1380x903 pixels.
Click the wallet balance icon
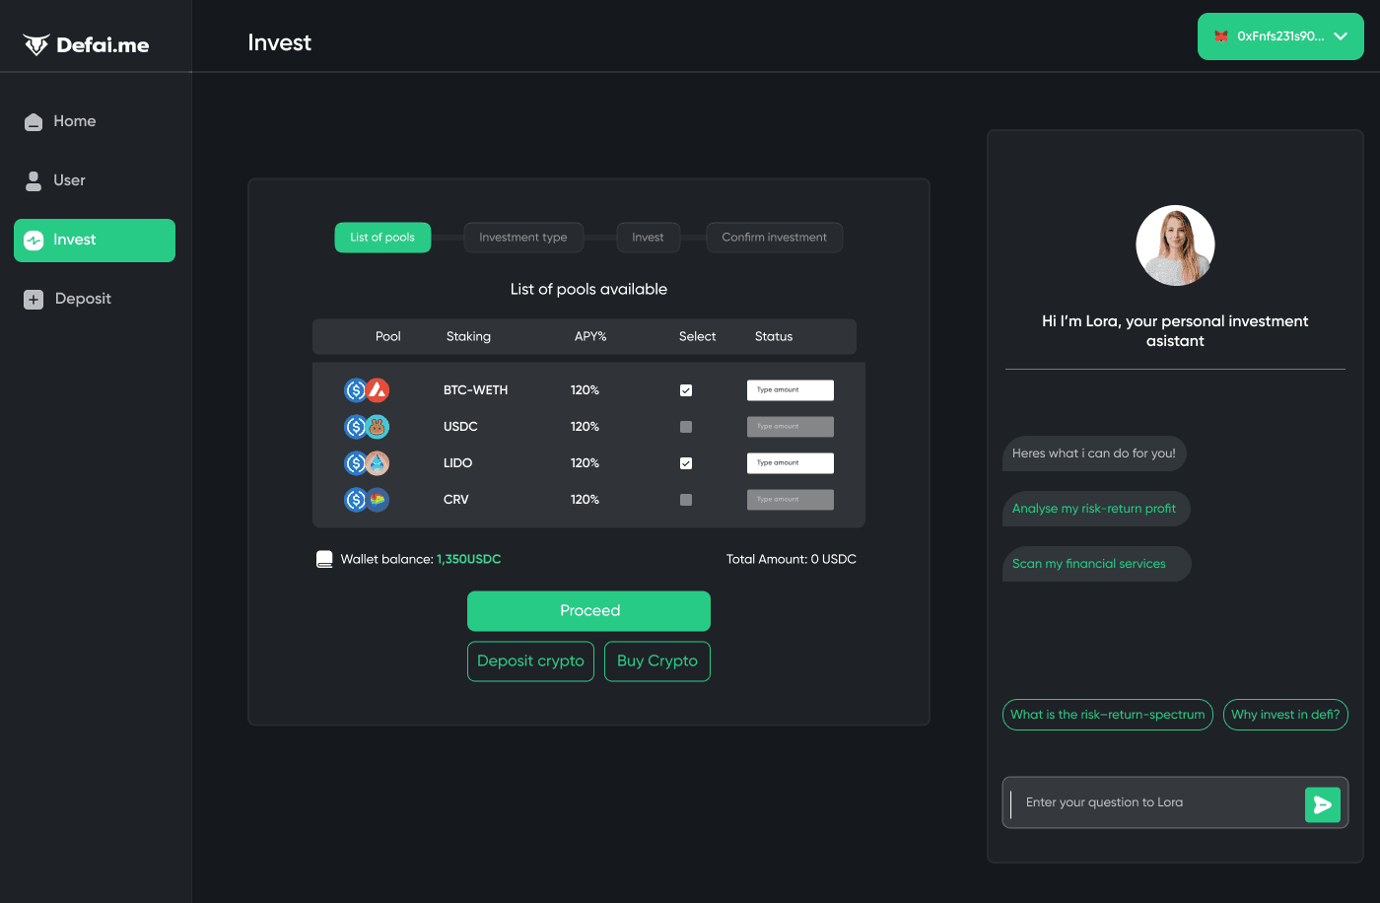click(x=324, y=560)
